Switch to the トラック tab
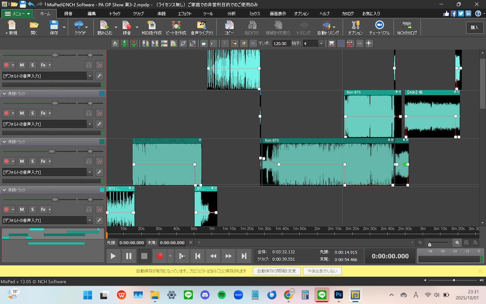Image resolution: width=486 pixels, height=304 pixels. tap(115, 14)
